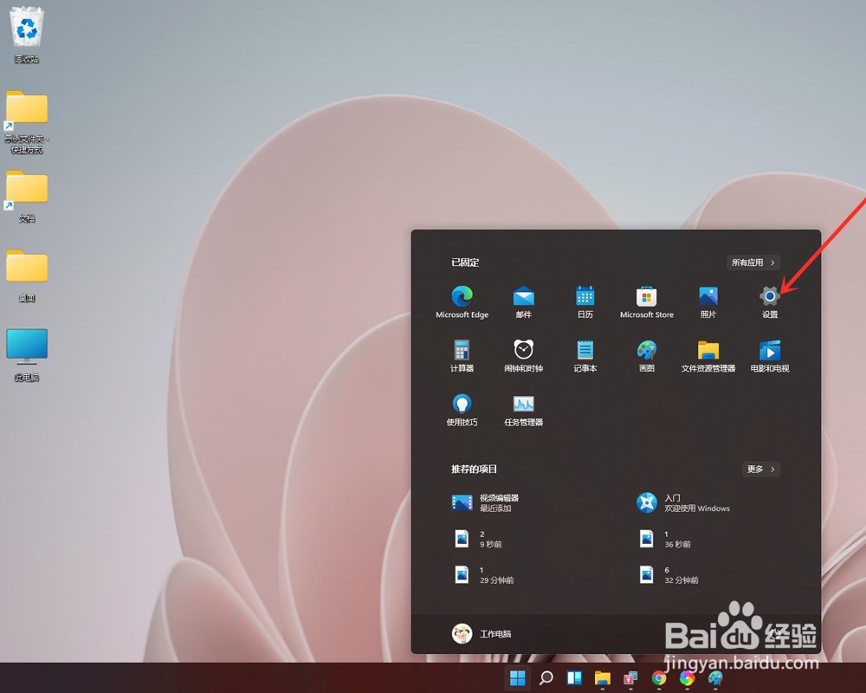Open the 日历 (Calendar) app
Viewport: 866px width, 693px height.
pos(585,301)
